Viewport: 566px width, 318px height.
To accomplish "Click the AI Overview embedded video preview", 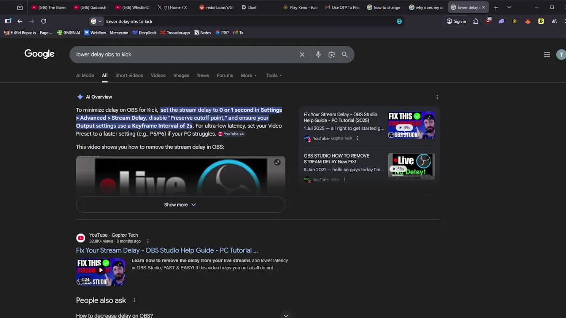I will click(x=180, y=176).
